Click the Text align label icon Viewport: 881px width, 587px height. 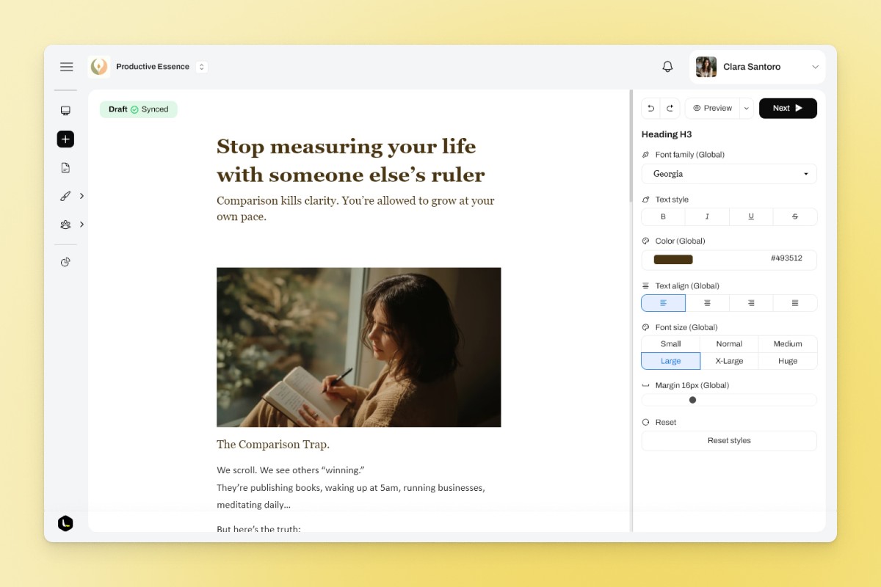click(646, 286)
